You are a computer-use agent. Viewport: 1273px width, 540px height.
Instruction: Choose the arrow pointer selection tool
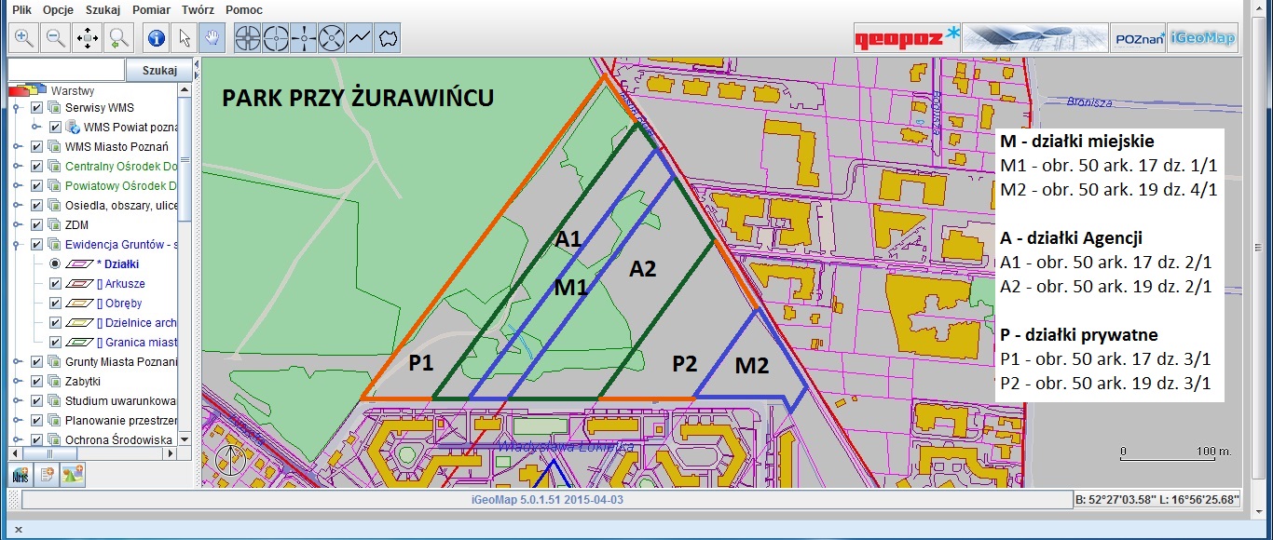[x=185, y=38]
